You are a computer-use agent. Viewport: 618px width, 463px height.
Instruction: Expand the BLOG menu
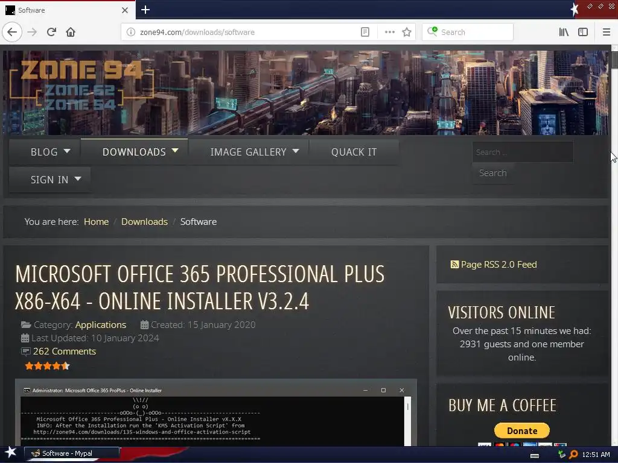[x=45, y=152]
